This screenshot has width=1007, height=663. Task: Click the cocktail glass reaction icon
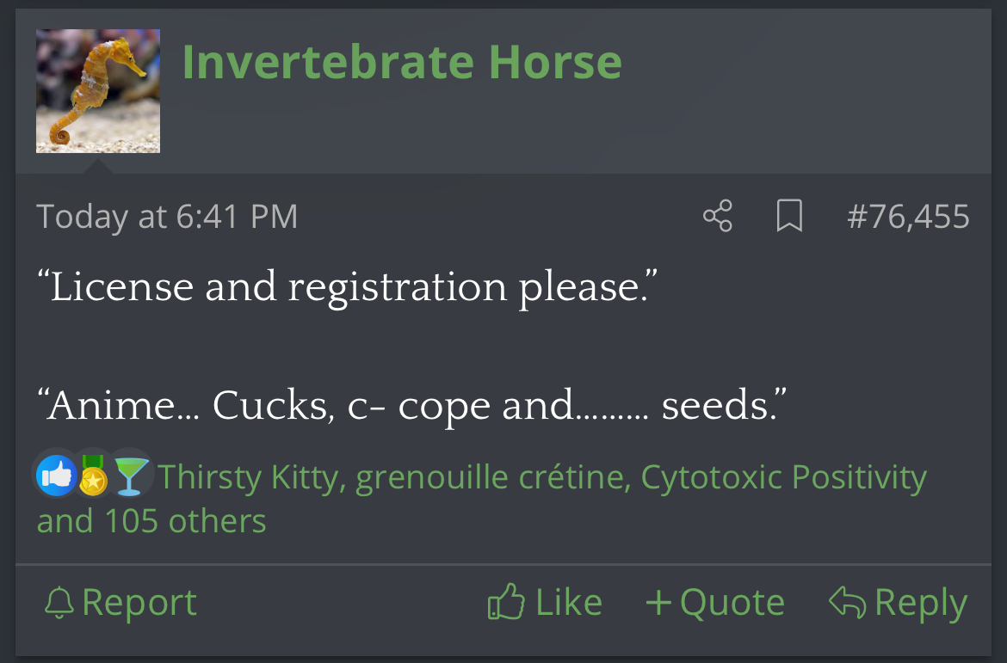130,476
